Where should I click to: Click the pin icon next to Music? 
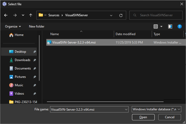coord(35,85)
